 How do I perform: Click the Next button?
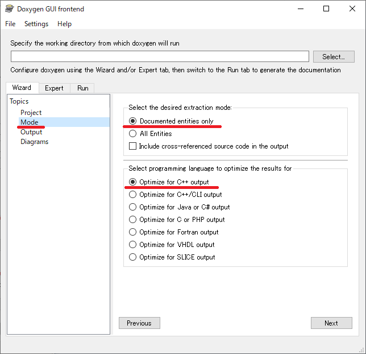coord(331,323)
